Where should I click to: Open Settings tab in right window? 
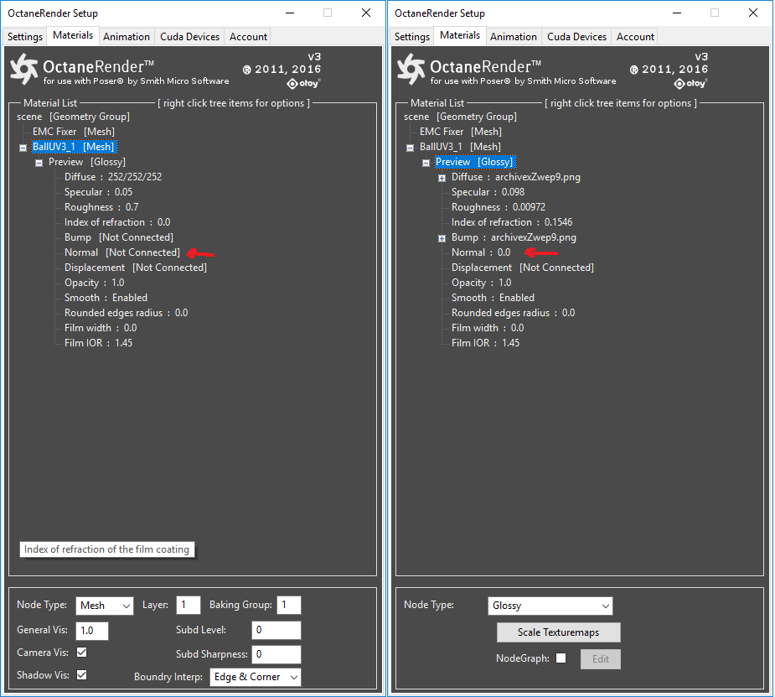[411, 37]
